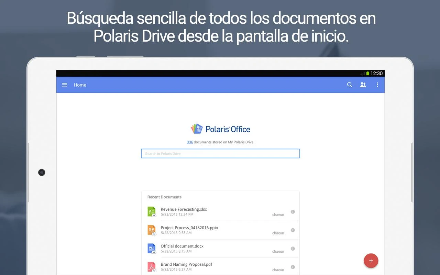Click the date 5/22/2015 12:34 PM
Screen dimensions: 440x275
[177, 214]
